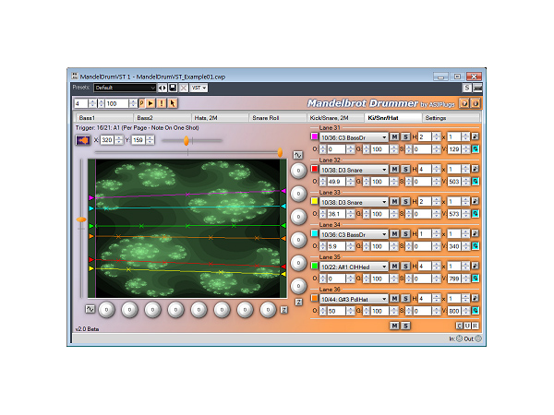Click the orange handle on the vertical slider
554x415 pixels.
point(81,219)
